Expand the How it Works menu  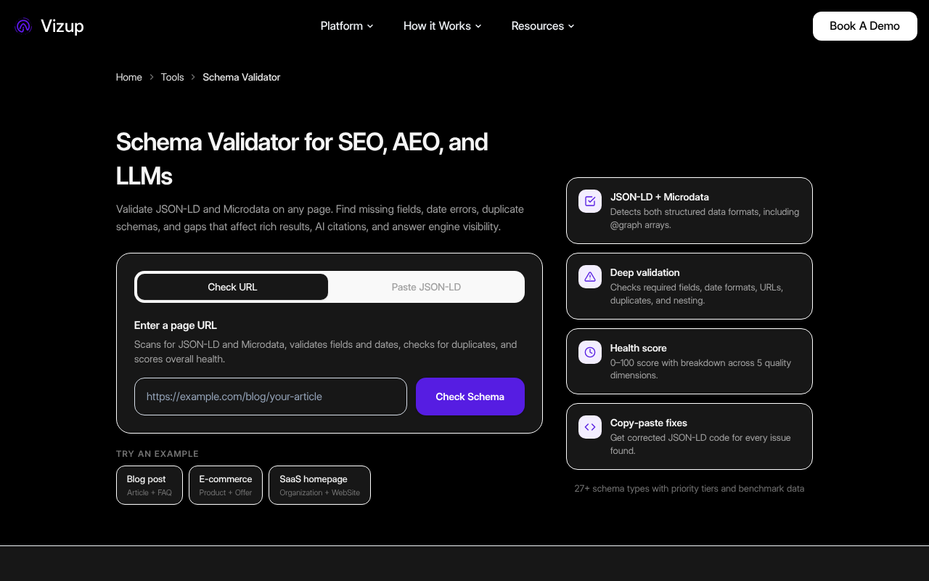[x=442, y=25]
